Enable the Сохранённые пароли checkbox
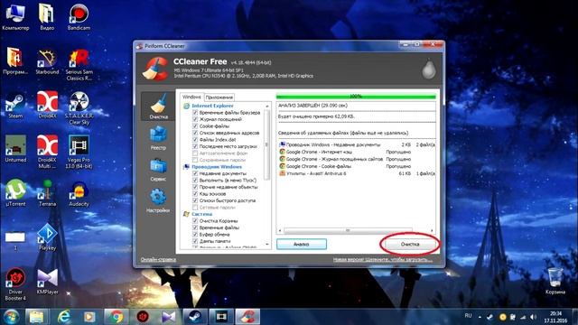Screen dimensions: 578x325 coord(195,160)
